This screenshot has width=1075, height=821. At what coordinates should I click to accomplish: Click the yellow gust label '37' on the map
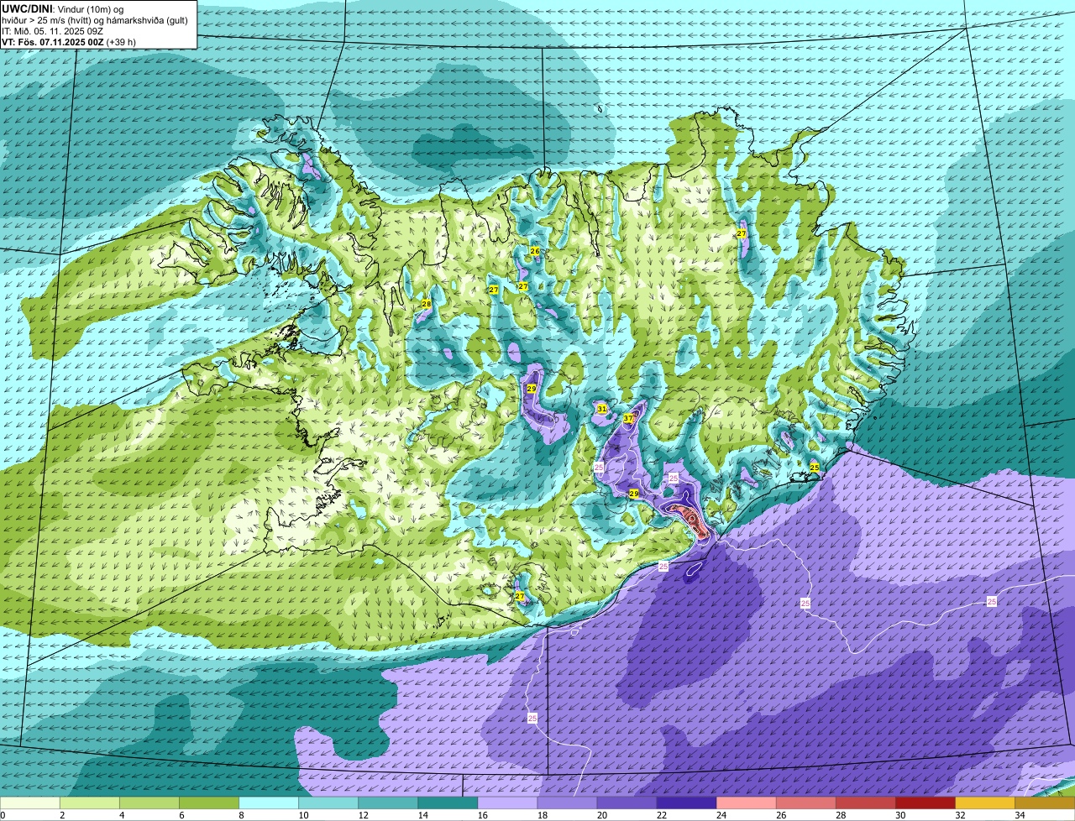[x=628, y=418]
